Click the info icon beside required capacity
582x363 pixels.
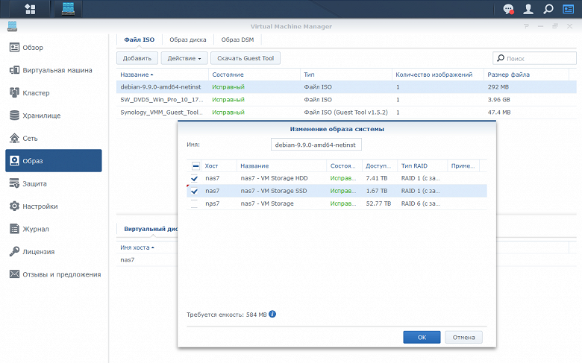[x=272, y=315]
